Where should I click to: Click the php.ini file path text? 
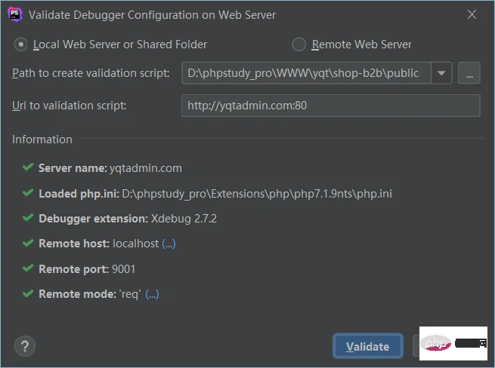click(256, 194)
